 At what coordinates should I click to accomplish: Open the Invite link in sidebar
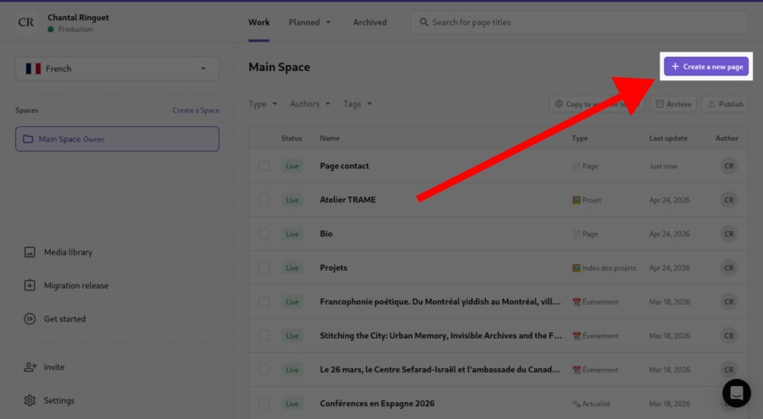coord(44,367)
